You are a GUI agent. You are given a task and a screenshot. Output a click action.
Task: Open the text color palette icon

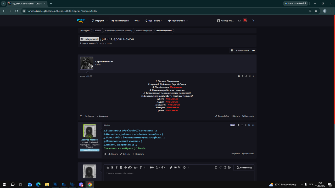tap(141, 167)
